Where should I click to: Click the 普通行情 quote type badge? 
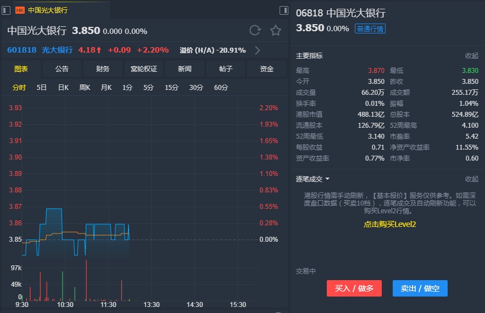pyautogui.click(x=370, y=29)
